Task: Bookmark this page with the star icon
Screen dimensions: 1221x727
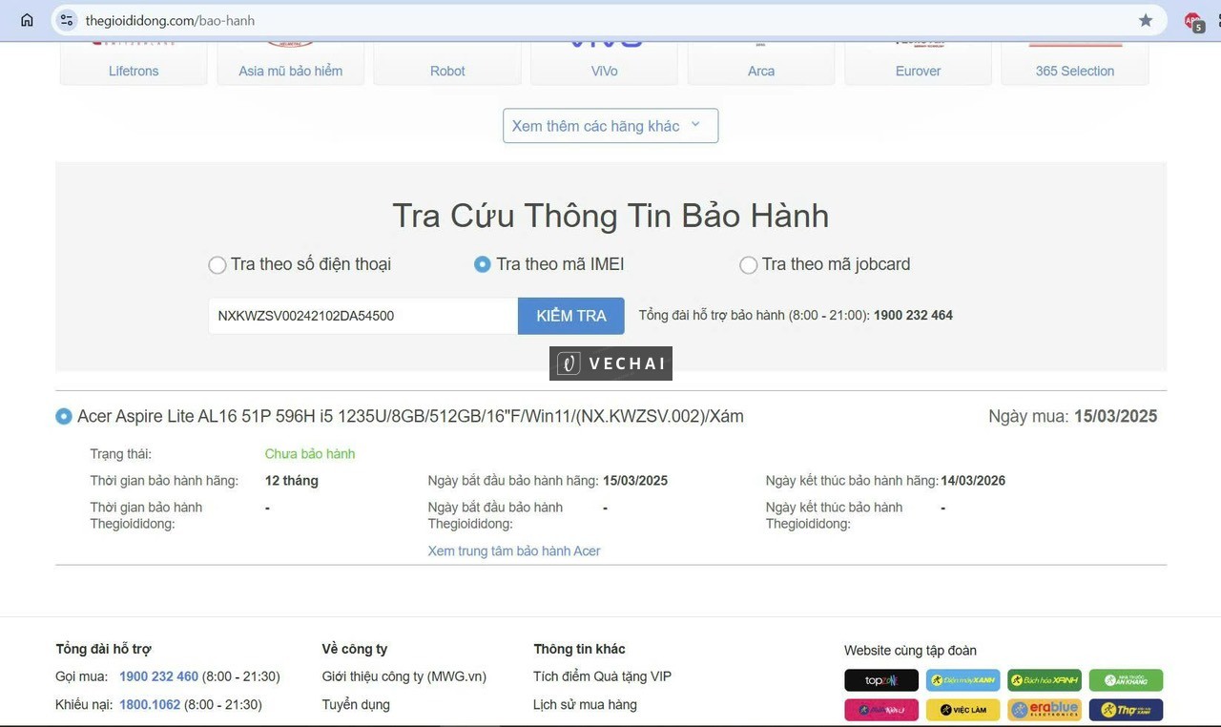Action: pyautogui.click(x=1146, y=20)
